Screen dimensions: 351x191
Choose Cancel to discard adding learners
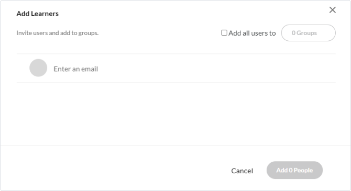pos(242,171)
